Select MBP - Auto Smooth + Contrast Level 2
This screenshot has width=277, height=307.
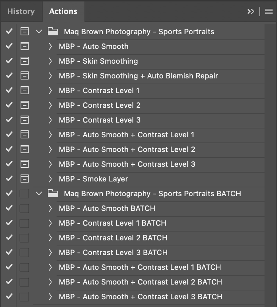click(x=127, y=149)
